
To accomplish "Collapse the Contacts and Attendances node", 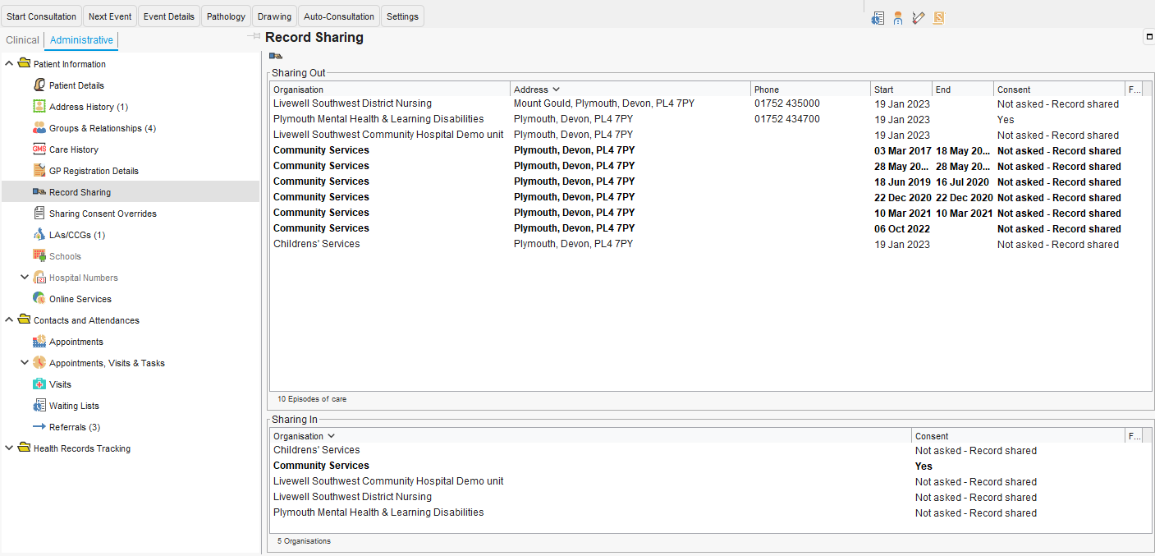I will click(x=9, y=320).
